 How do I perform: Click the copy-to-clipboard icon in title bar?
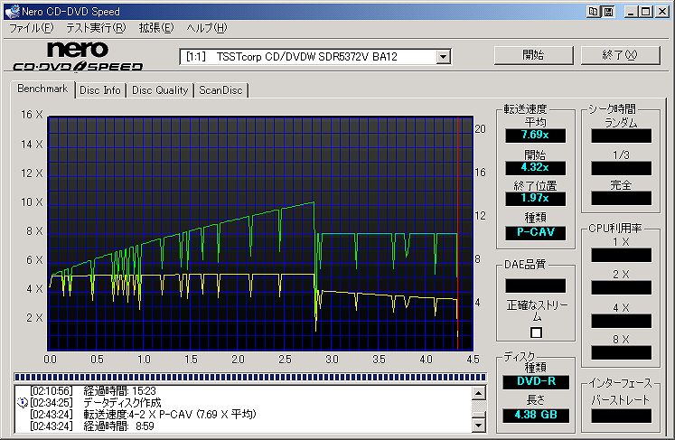(593, 12)
